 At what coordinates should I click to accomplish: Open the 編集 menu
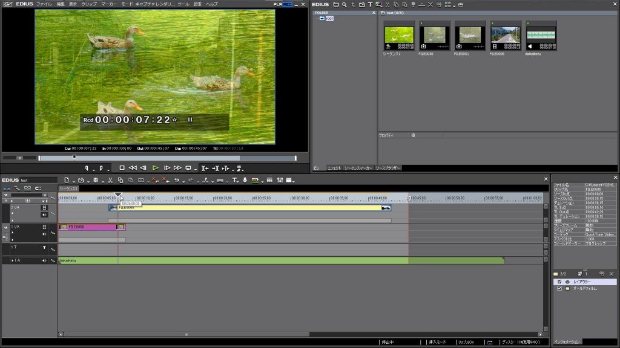tap(61, 4)
